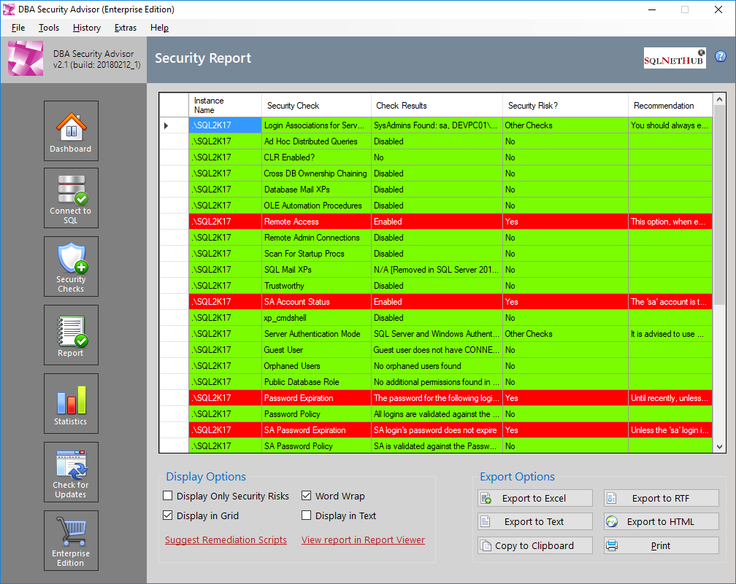Select the Trustworthy cell
Viewport: 736px width, 584px height.
[316, 286]
